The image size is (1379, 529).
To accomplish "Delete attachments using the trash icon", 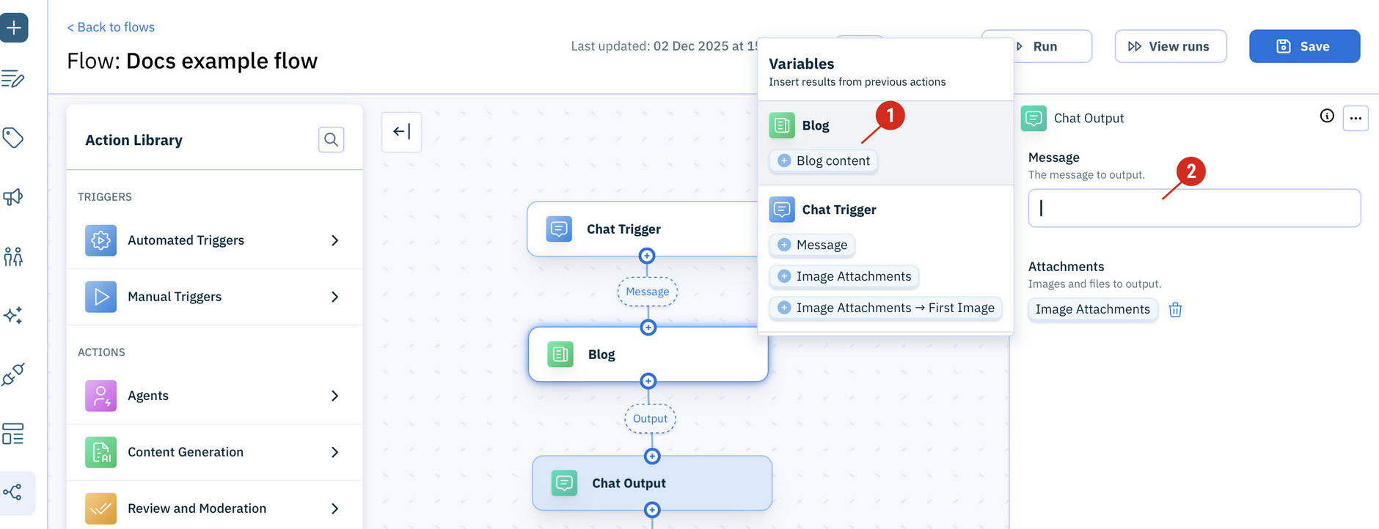I will pos(1175,310).
